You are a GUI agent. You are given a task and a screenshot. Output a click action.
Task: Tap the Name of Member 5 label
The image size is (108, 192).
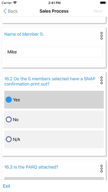pyautogui.click(x=24, y=34)
